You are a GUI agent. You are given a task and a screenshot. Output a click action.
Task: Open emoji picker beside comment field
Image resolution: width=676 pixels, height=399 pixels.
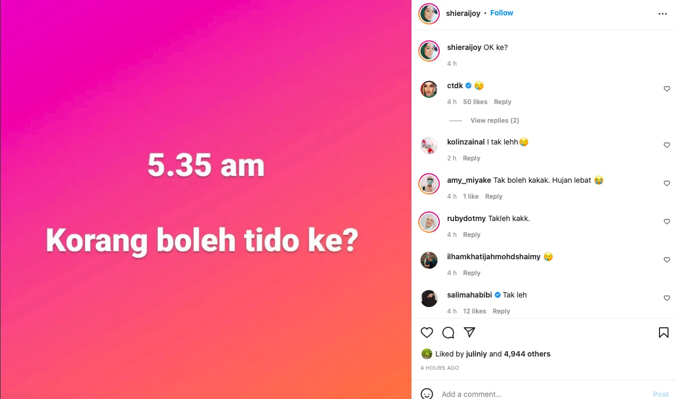coord(427,394)
